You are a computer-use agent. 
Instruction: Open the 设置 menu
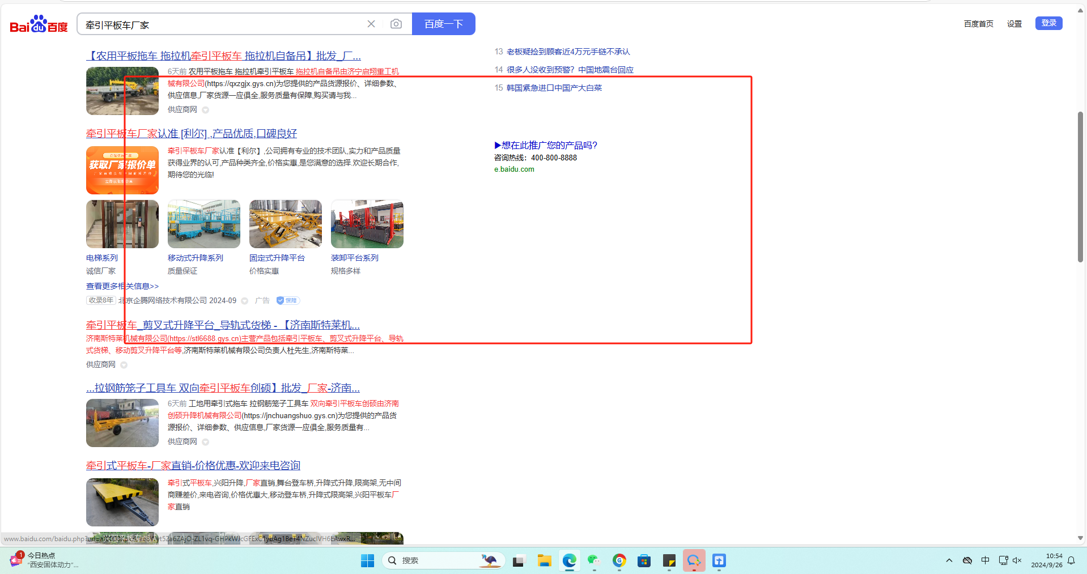click(x=1014, y=24)
